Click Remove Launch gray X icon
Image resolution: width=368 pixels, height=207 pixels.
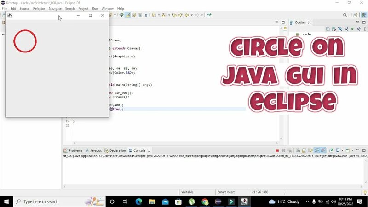(x=283, y=150)
